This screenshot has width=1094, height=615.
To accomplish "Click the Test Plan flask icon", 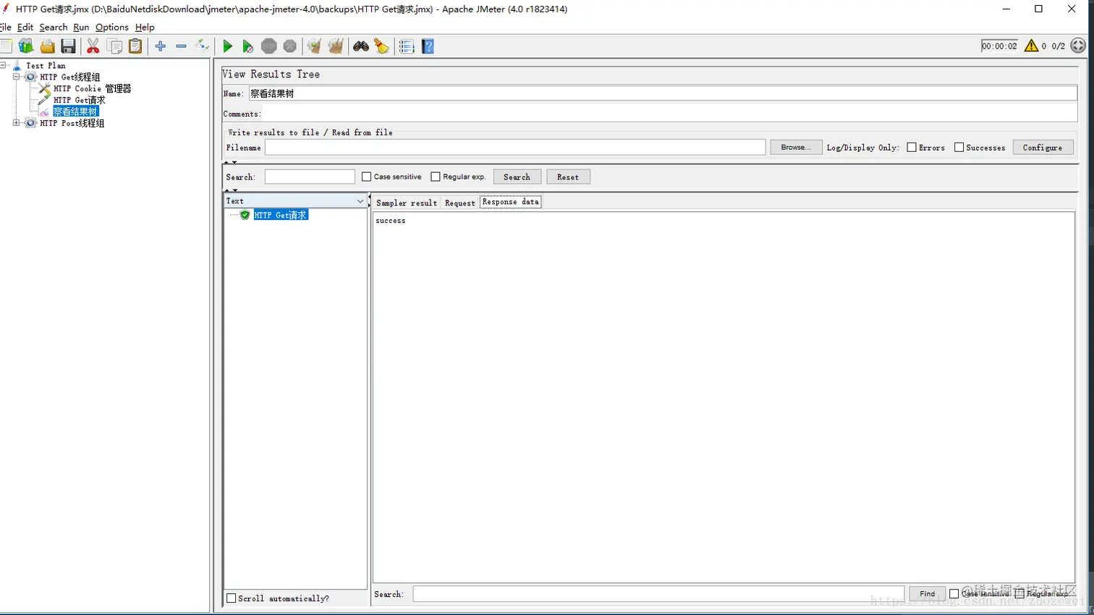I will tap(17, 65).
